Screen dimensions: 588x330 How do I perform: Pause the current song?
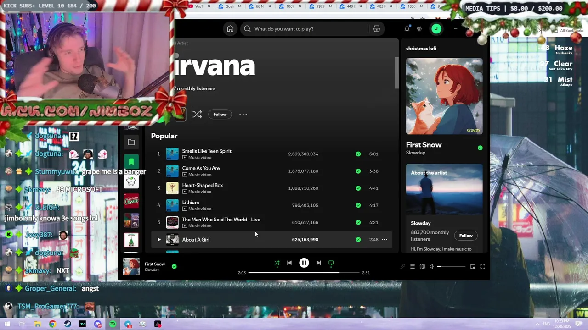point(304,263)
